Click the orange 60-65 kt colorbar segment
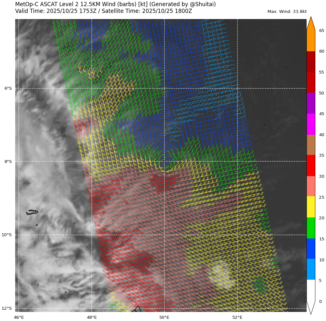This screenshot has height=321, width=326. 310,41
